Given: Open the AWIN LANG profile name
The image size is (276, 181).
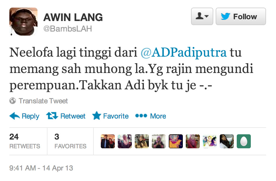Looking at the screenshot, I should [73, 17].
